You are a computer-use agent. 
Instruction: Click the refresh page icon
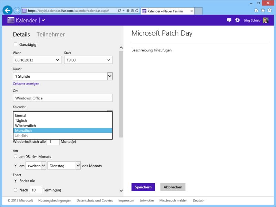137,11
